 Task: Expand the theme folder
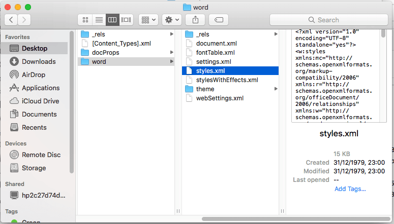tap(205, 89)
